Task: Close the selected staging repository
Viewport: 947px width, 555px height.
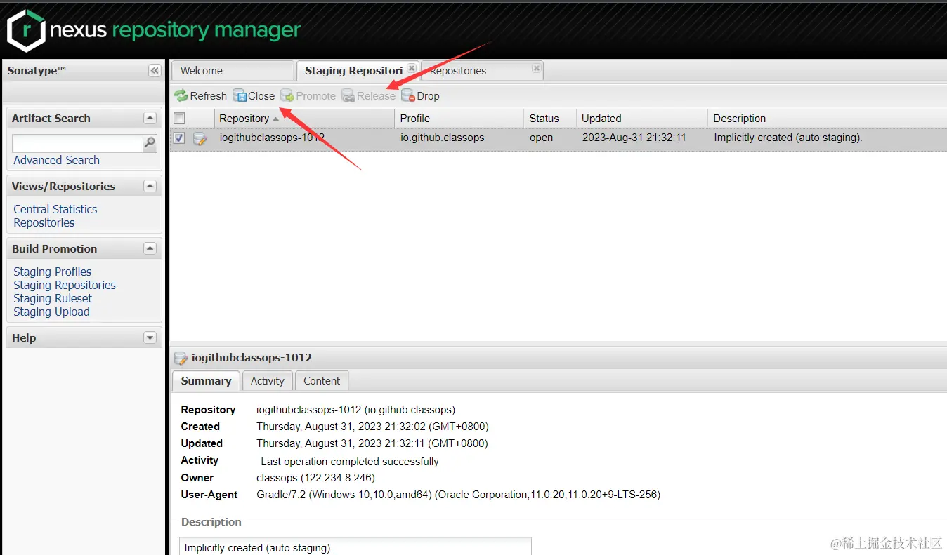Action: pyautogui.click(x=254, y=96)
